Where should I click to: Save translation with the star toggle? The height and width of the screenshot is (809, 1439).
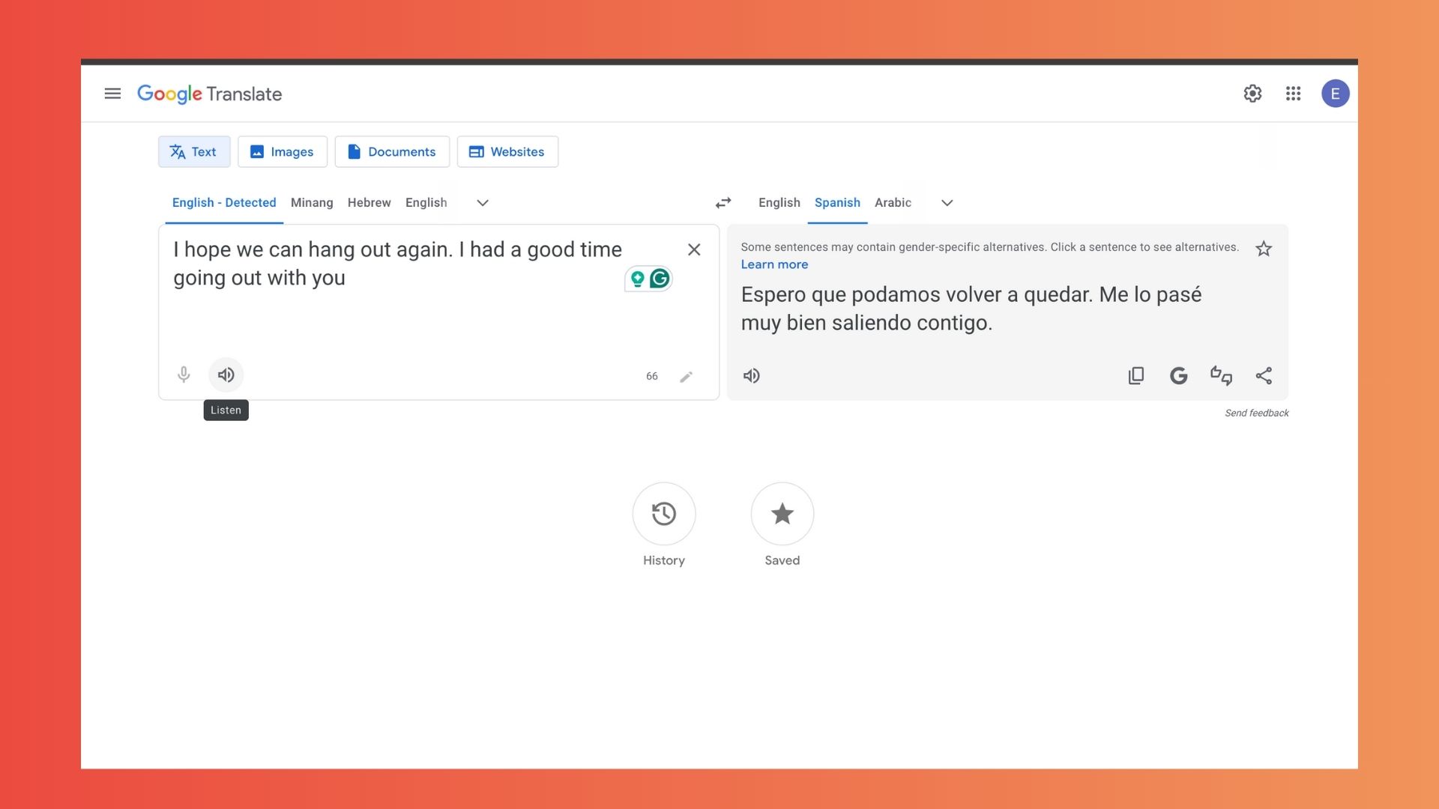point(1264,249)
